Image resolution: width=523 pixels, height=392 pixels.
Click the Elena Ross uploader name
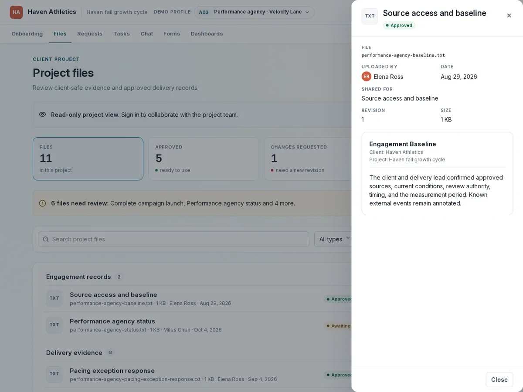click(388, 77)
